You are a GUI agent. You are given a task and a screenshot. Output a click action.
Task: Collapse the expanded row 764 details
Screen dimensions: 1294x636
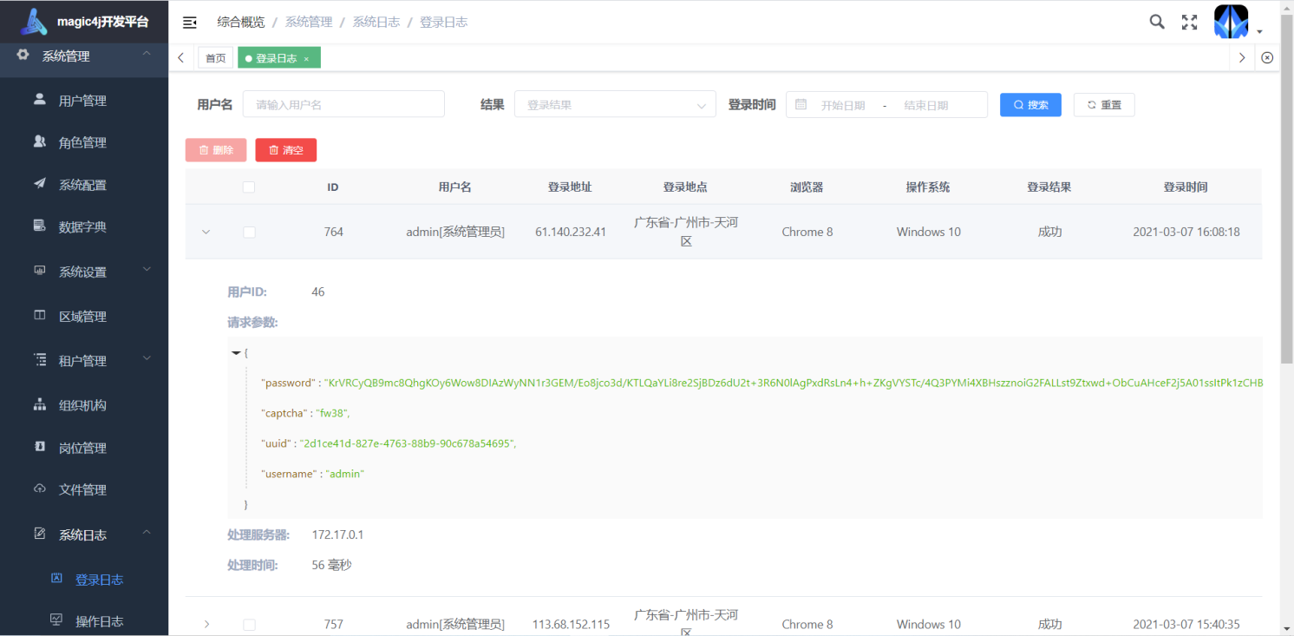206,232
